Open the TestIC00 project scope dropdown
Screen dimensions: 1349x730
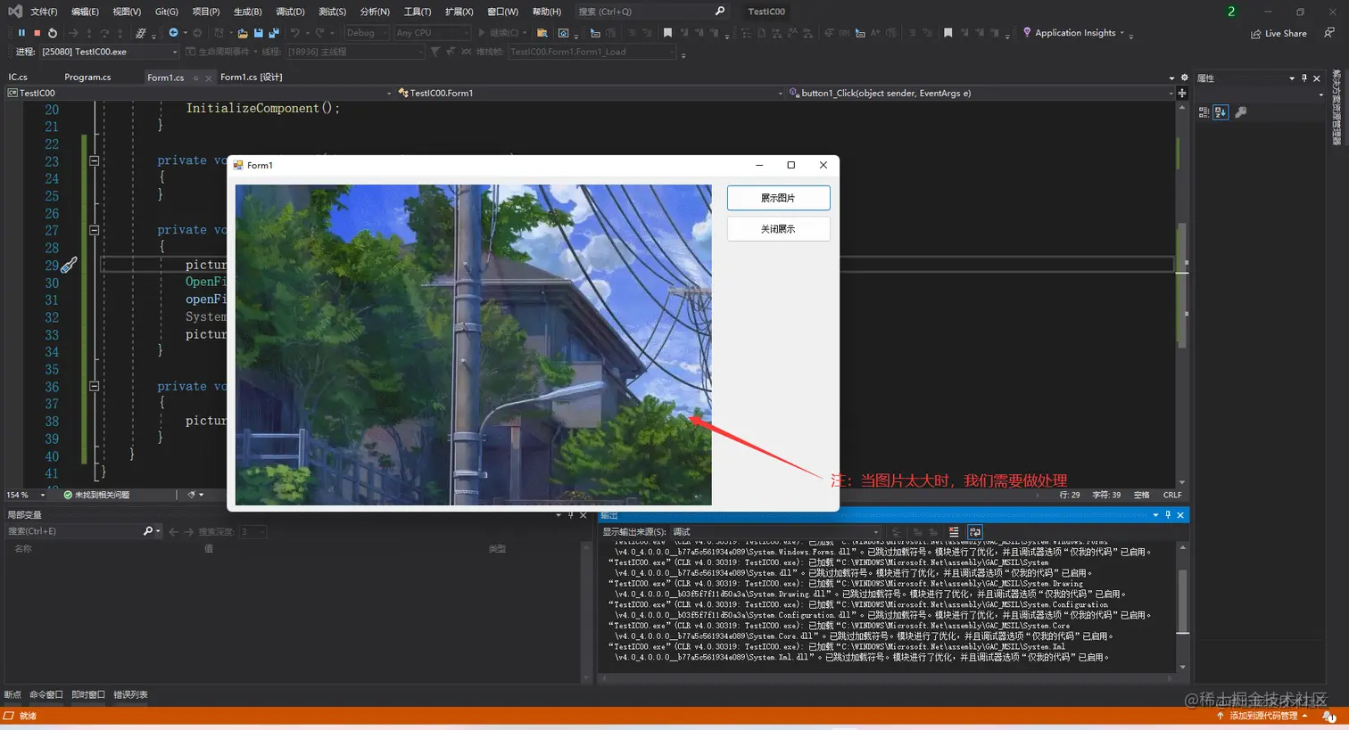(x=200, y=93)
